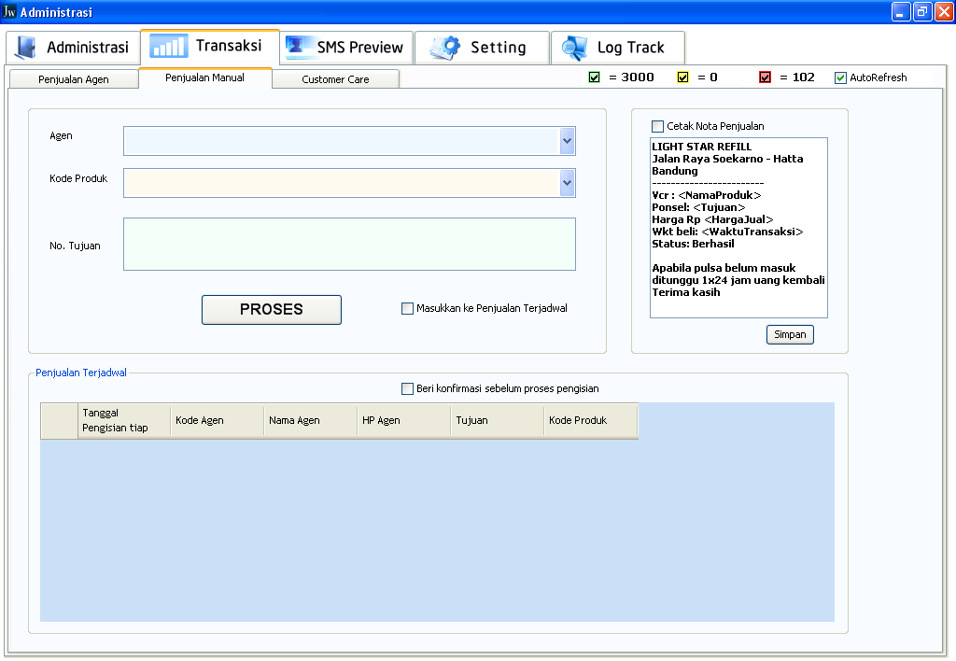This screenshot has width=956, height=661.
Task: Click the SMS Preview monitor icon
Action: tap(299, 48)
